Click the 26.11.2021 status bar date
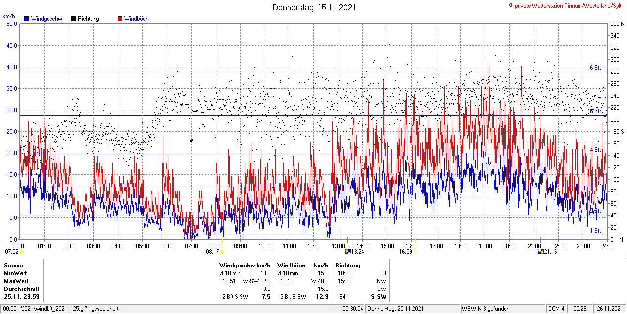This screenshot has width=627, height=314. 610,309
